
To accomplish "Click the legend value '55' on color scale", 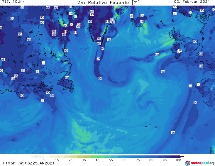I will coord(111,160).
